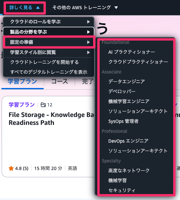The width and height of the screenshot is (180, 200).
Task: Select 機械学習 under Specialty
Action: (117, 181)
